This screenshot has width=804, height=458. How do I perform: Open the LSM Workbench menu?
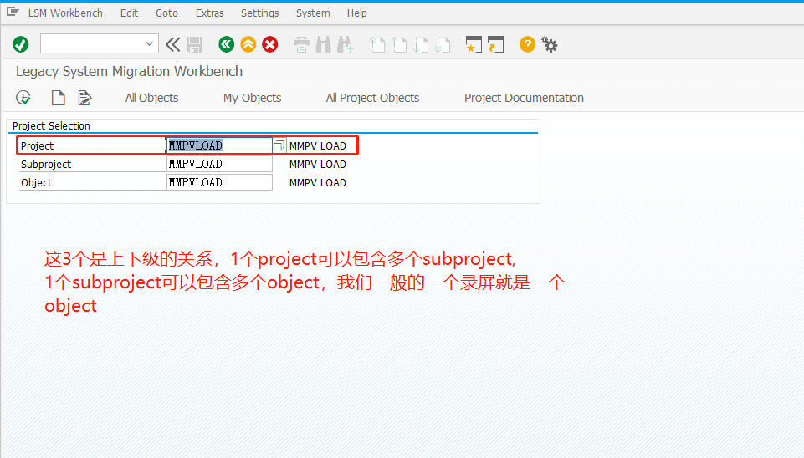point(65,13)
